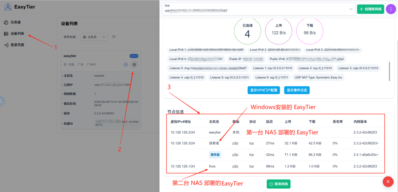The image size is (398, 192).
Task: Click the 内核版本 column header
Action: (360, 122)
